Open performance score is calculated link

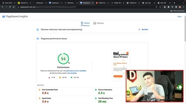[x=76, y=71]
